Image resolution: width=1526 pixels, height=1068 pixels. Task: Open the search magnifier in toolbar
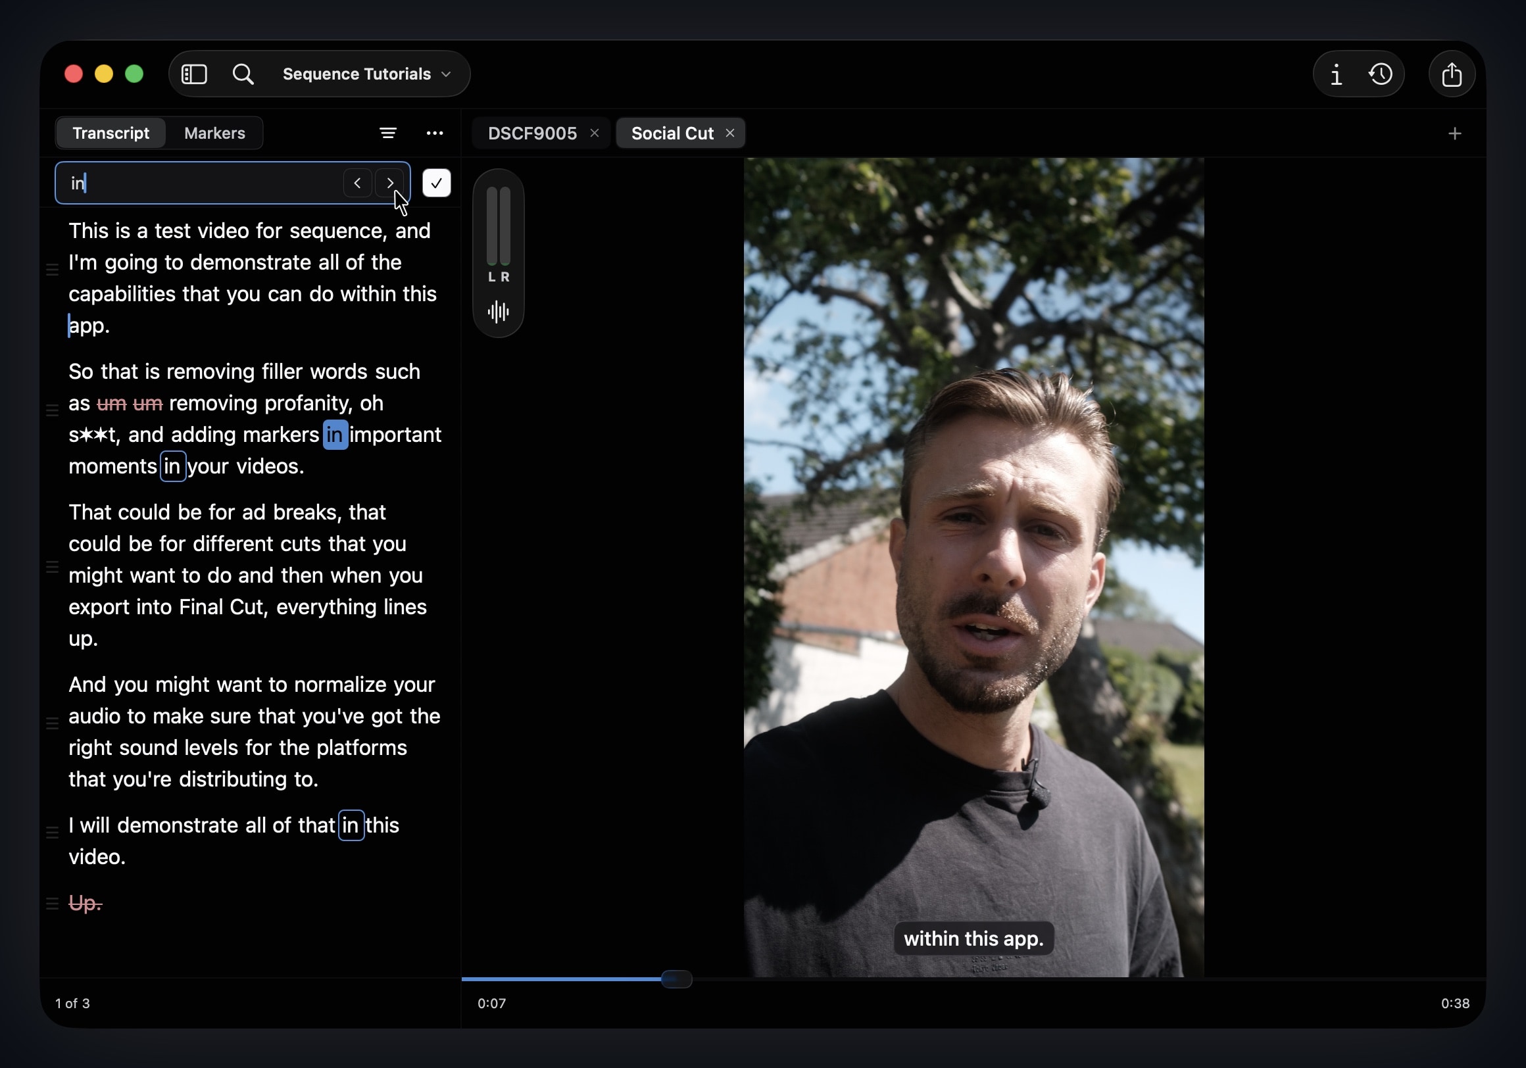tap(243, 74)
